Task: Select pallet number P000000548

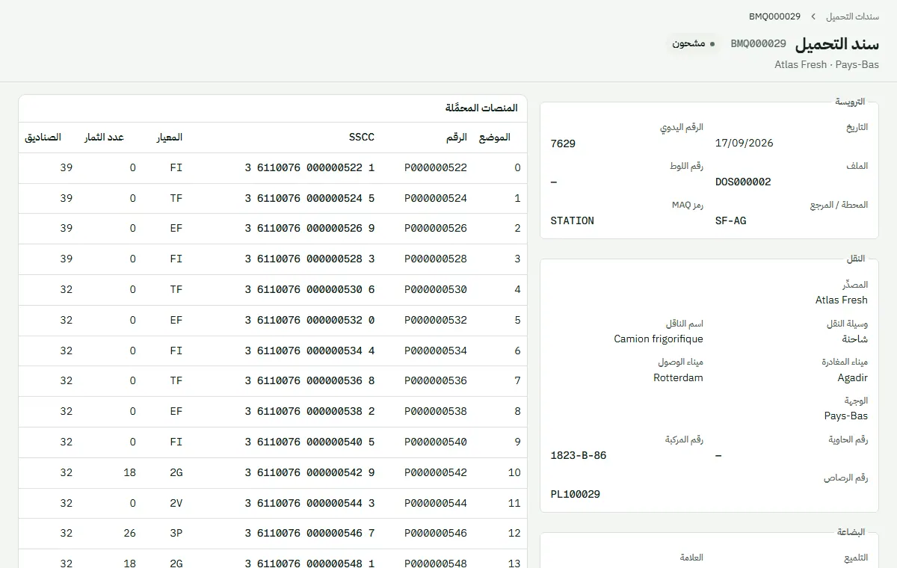Action: (436, 564)
